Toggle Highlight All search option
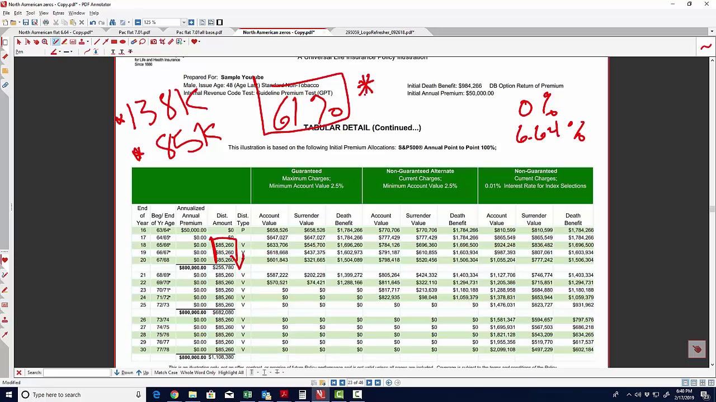 point(231,372)
